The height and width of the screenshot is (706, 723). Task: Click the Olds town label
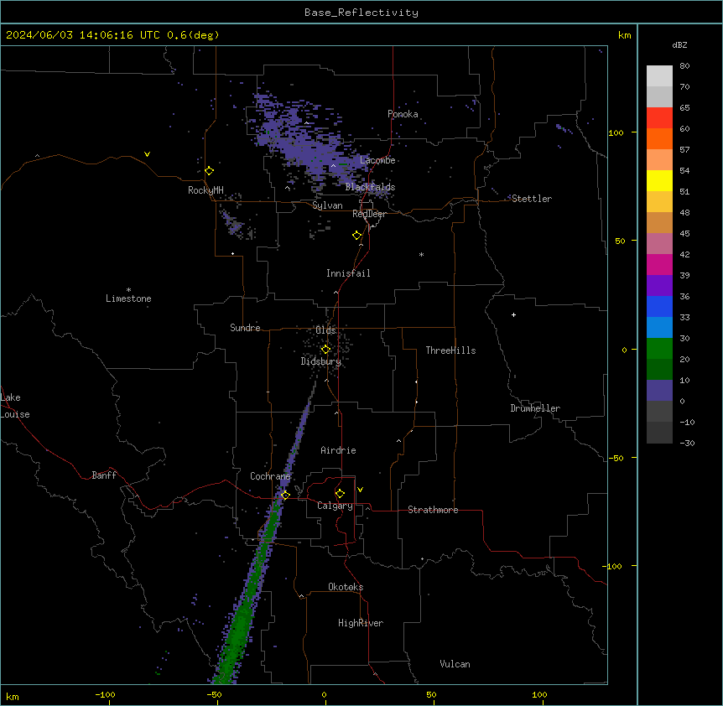click(325, 330)
